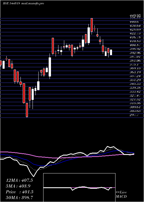Select the 363.19 price axis label
Image resolution: width=144 pixels, height=202 pixels.
[135, 72]
